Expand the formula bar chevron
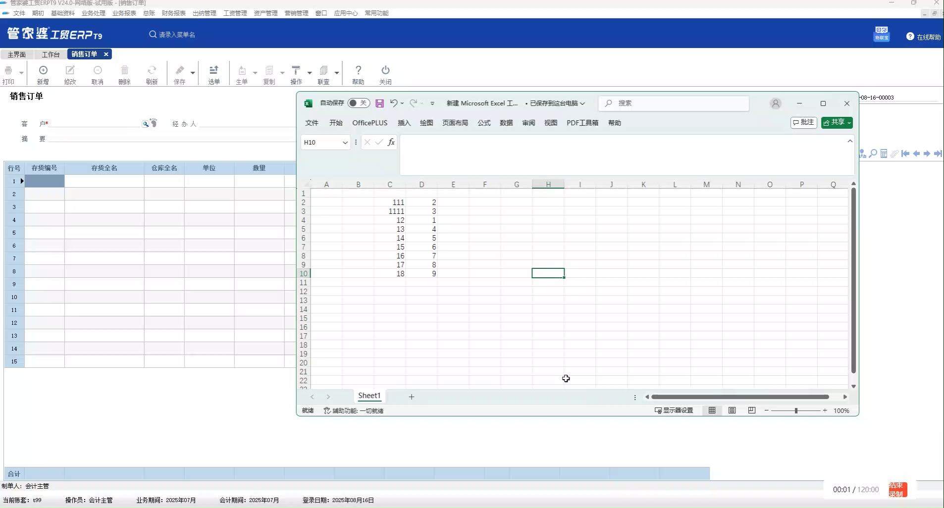 [850, 141]
